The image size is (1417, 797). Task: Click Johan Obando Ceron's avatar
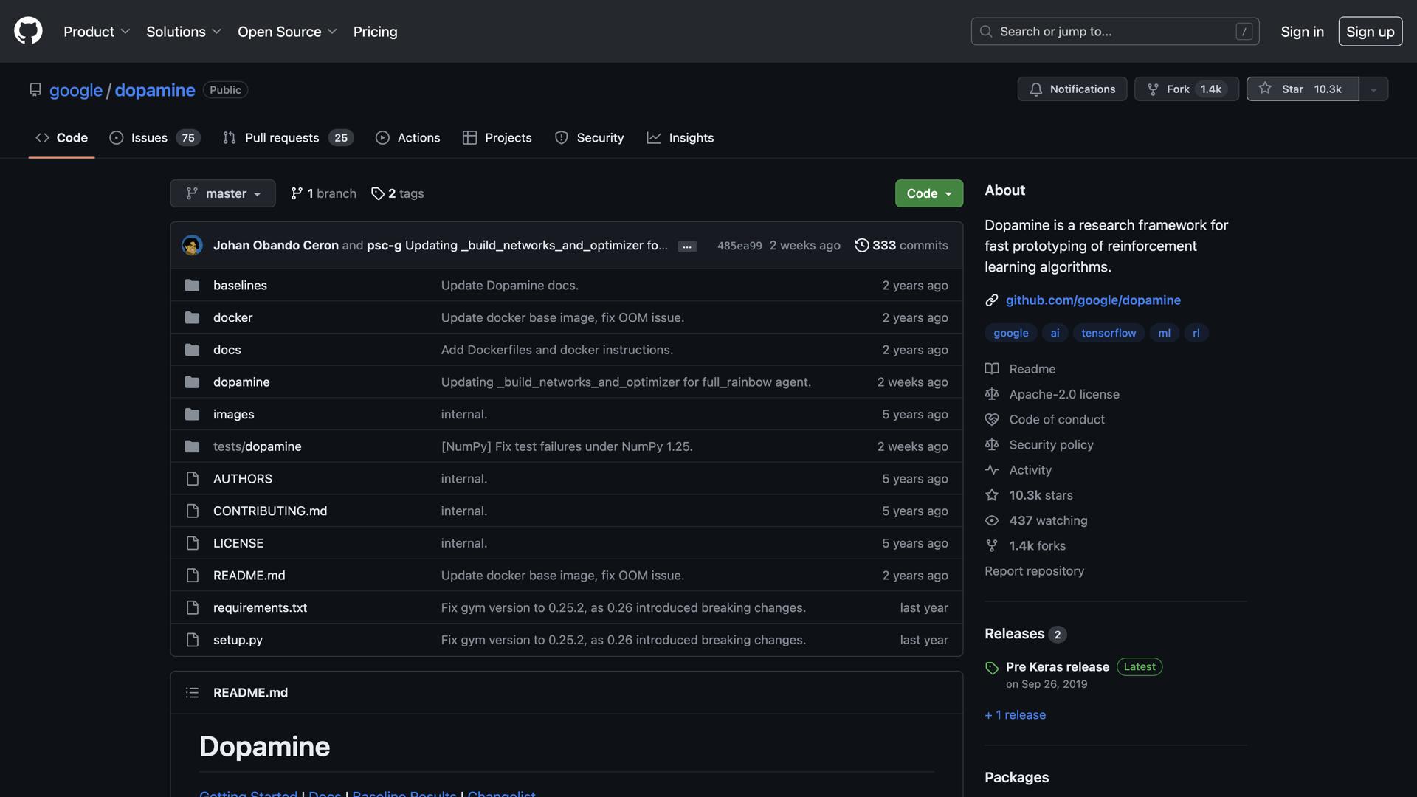point(192,245)
